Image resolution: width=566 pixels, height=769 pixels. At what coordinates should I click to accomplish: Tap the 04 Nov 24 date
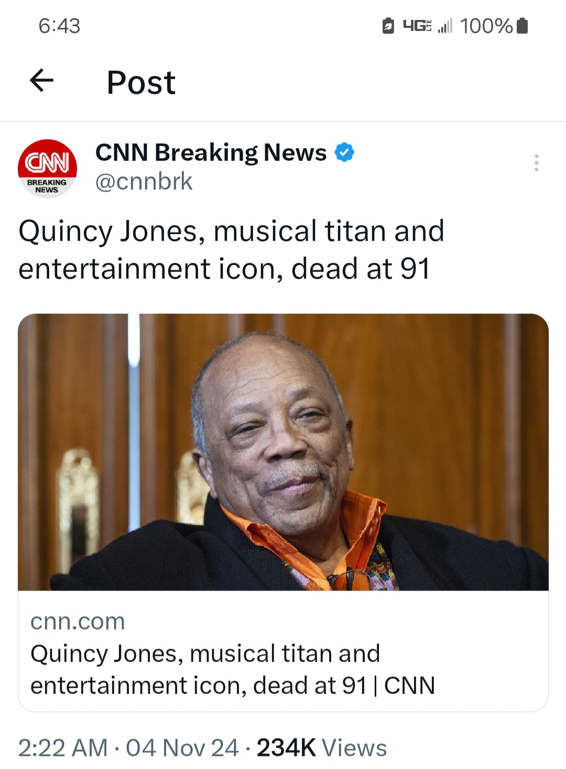click(x=182, y=748)
